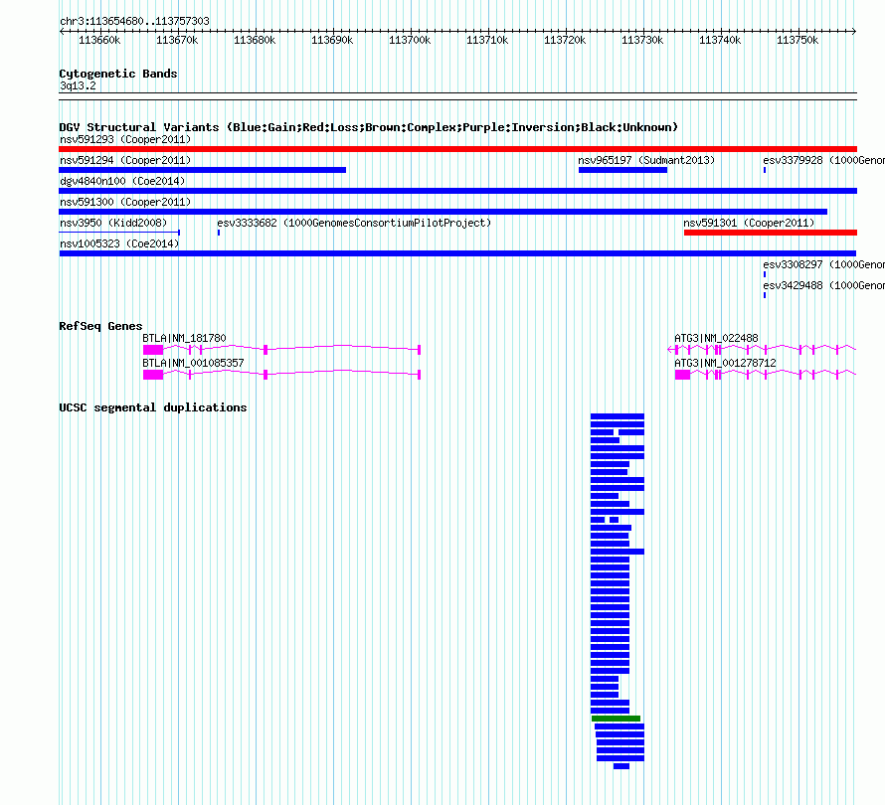Viewport: 885px width, 805px height.
Task: Click the 113680k ruler label
Action: 255,40
